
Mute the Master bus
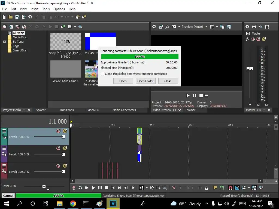(258, 39)
